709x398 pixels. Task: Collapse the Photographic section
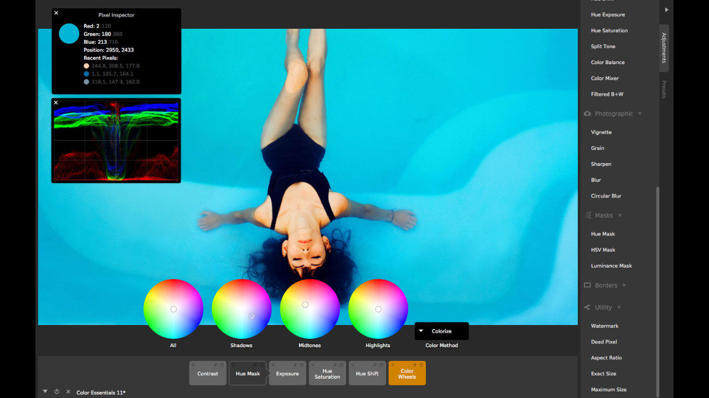pos(640,113)
